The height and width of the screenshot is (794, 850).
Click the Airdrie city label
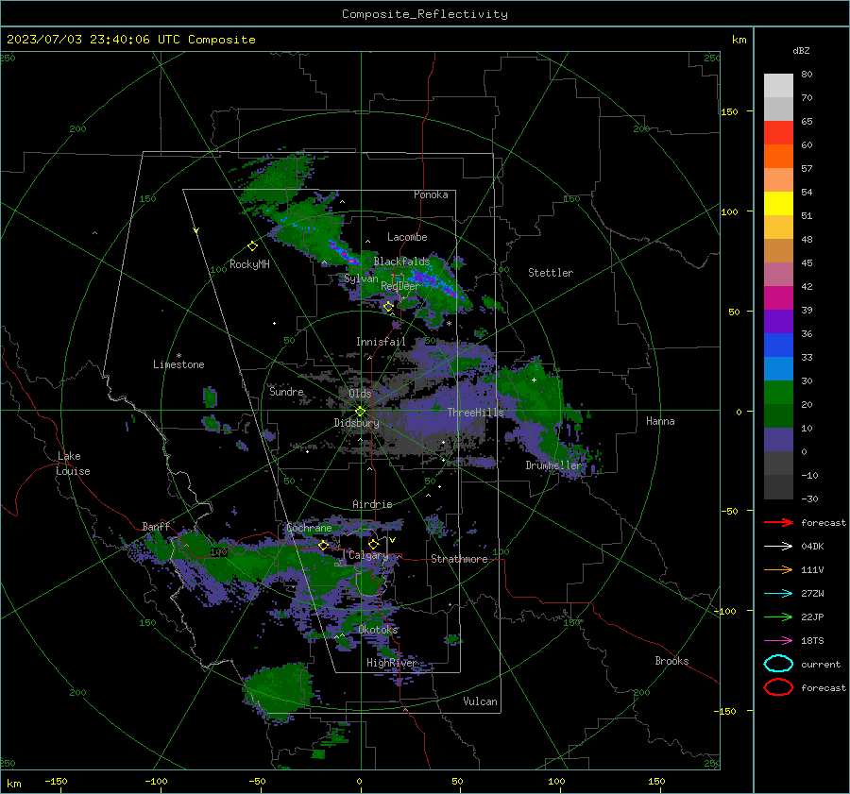(x=372, y=504)
